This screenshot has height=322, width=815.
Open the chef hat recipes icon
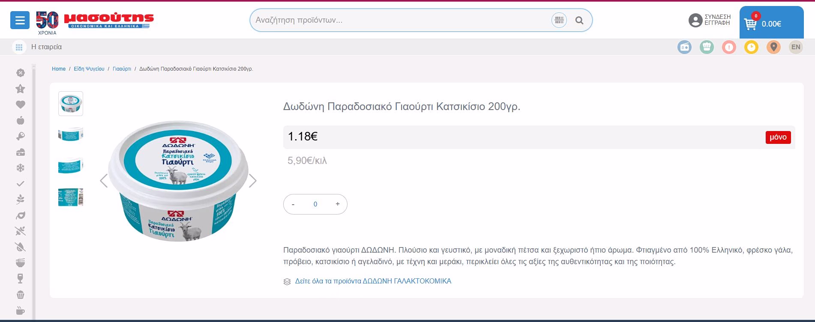tap(707, 47)
